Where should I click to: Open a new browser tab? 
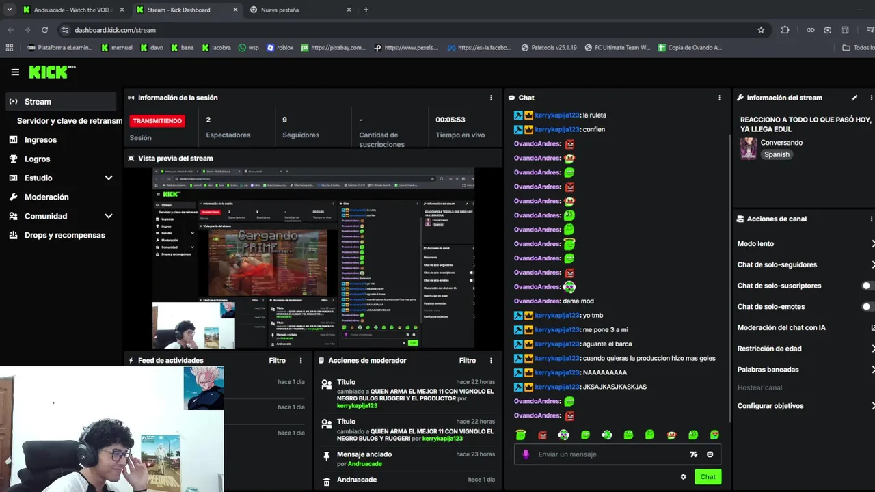pos(366,10)
